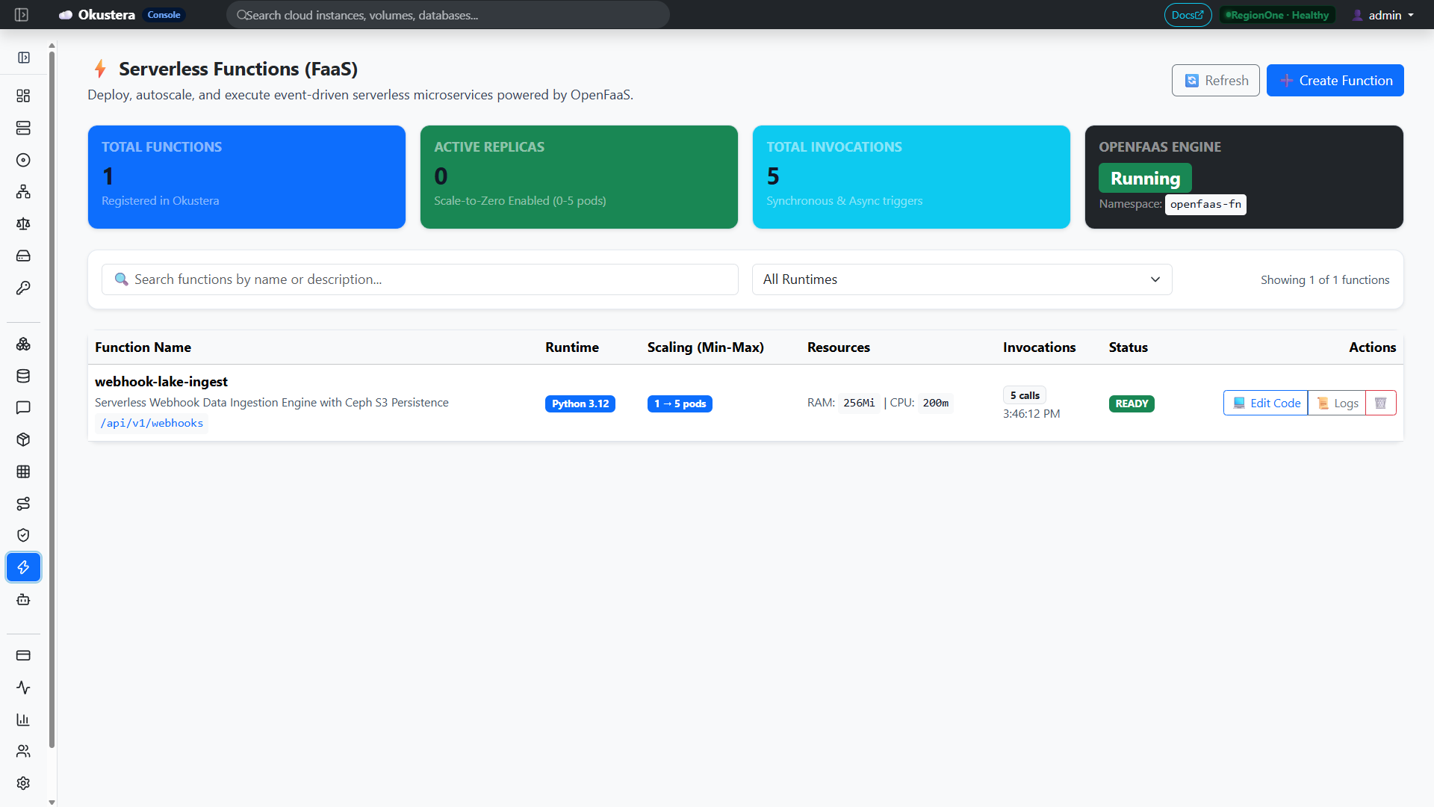Open the credit card billing icon in sidebar
1434x807 pixels.
click(x=23, y=655)
